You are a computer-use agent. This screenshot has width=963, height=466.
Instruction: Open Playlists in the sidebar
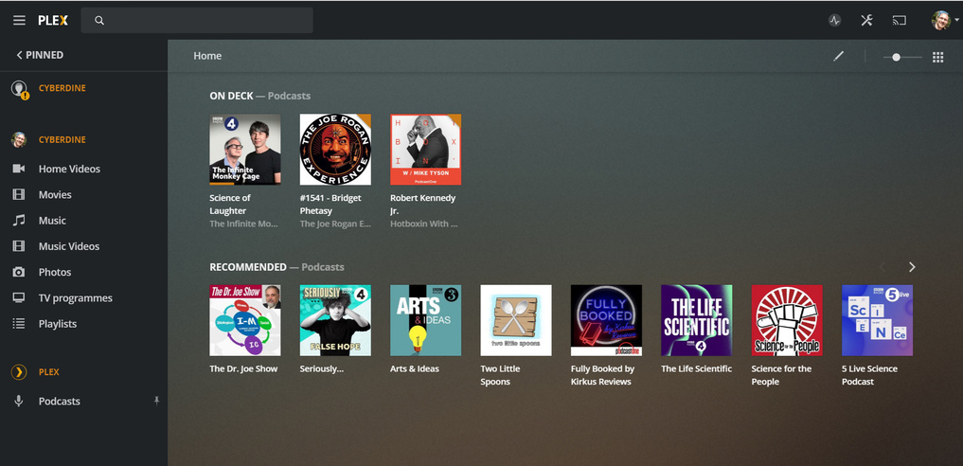[57, 324]
